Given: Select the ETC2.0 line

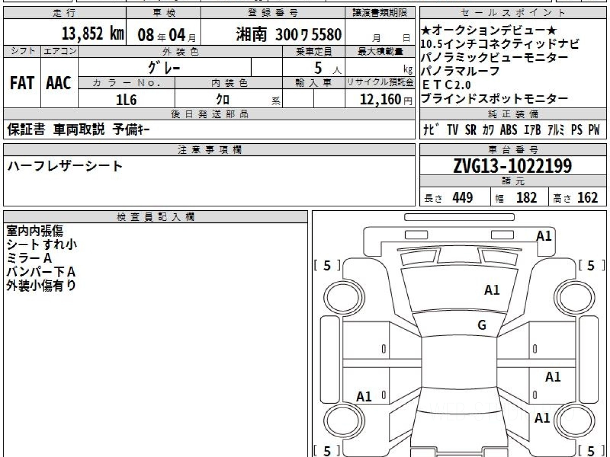Looking at the screenshot, I should 447,85.
